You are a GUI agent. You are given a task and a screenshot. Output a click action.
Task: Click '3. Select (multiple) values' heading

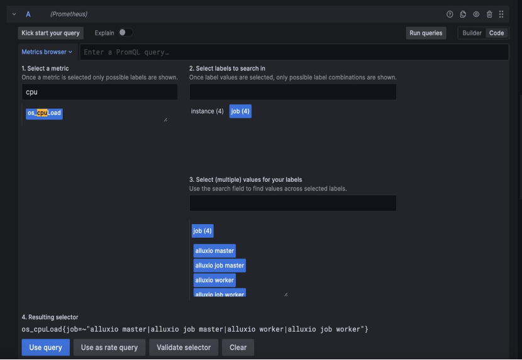pyautogui.click(x=245, y=179)
